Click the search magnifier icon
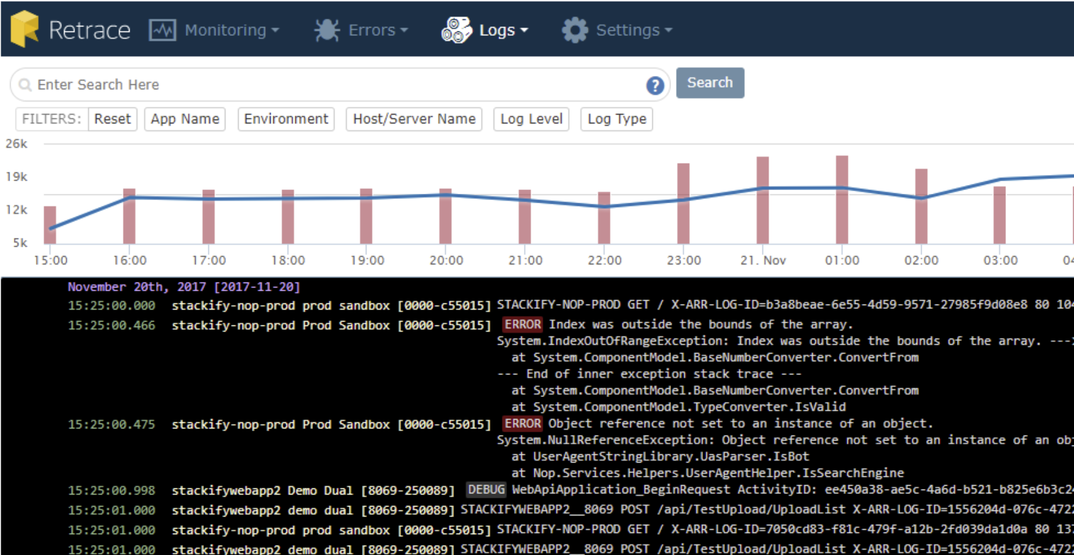1074x555 pixels. coord(25,85)
